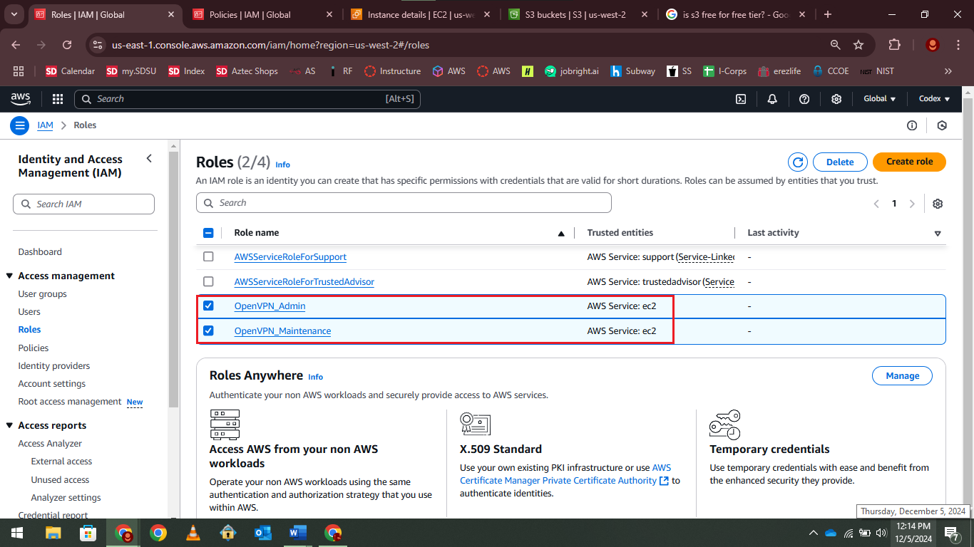Open the AWSServiceRoleForTrustedAdvisor role link
Image resolution: width=974 pixels, height=547 pixels.
(304, 282)
